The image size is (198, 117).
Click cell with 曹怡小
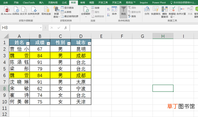tap(19, 49)
